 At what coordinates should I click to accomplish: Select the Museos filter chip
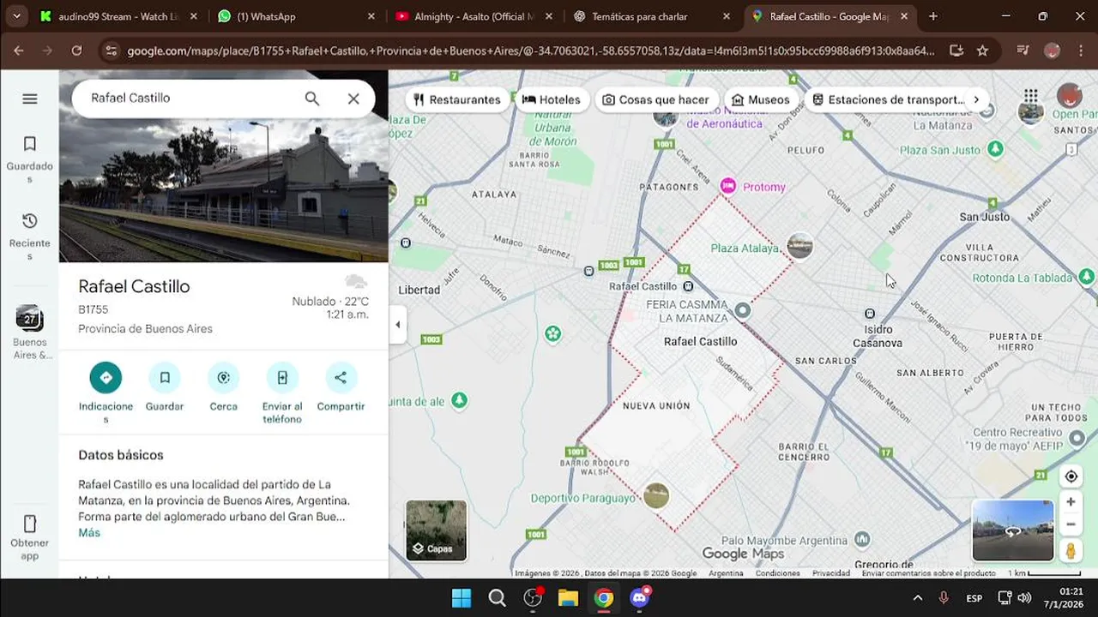[x=760, y=99]
